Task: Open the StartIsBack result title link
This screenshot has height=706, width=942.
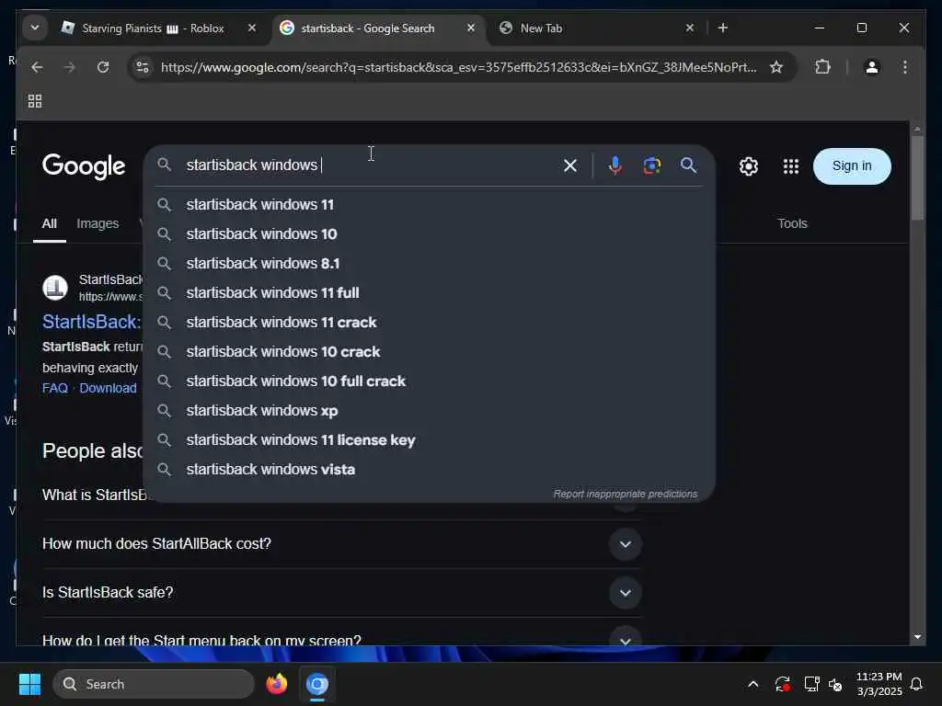Action: point(91,322)
